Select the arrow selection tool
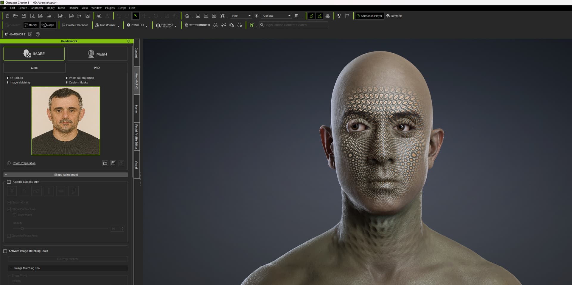The height and width of the screenshot is (285, 572). point(136,16)
